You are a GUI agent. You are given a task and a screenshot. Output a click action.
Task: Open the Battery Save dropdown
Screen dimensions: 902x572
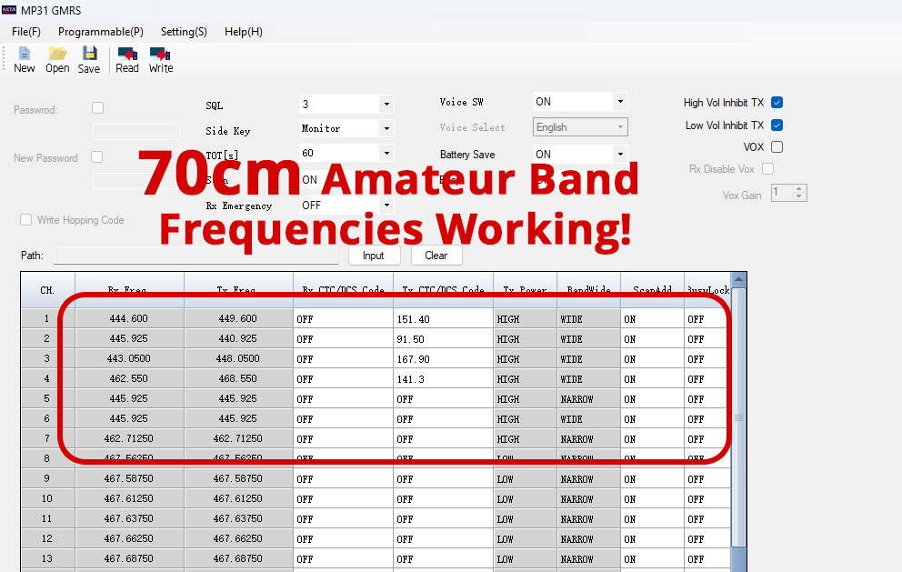[620, 155]
